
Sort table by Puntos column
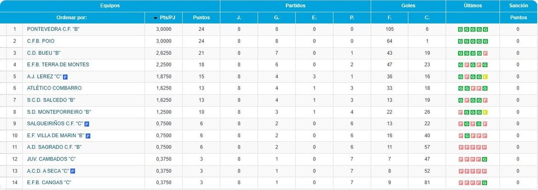201,18
